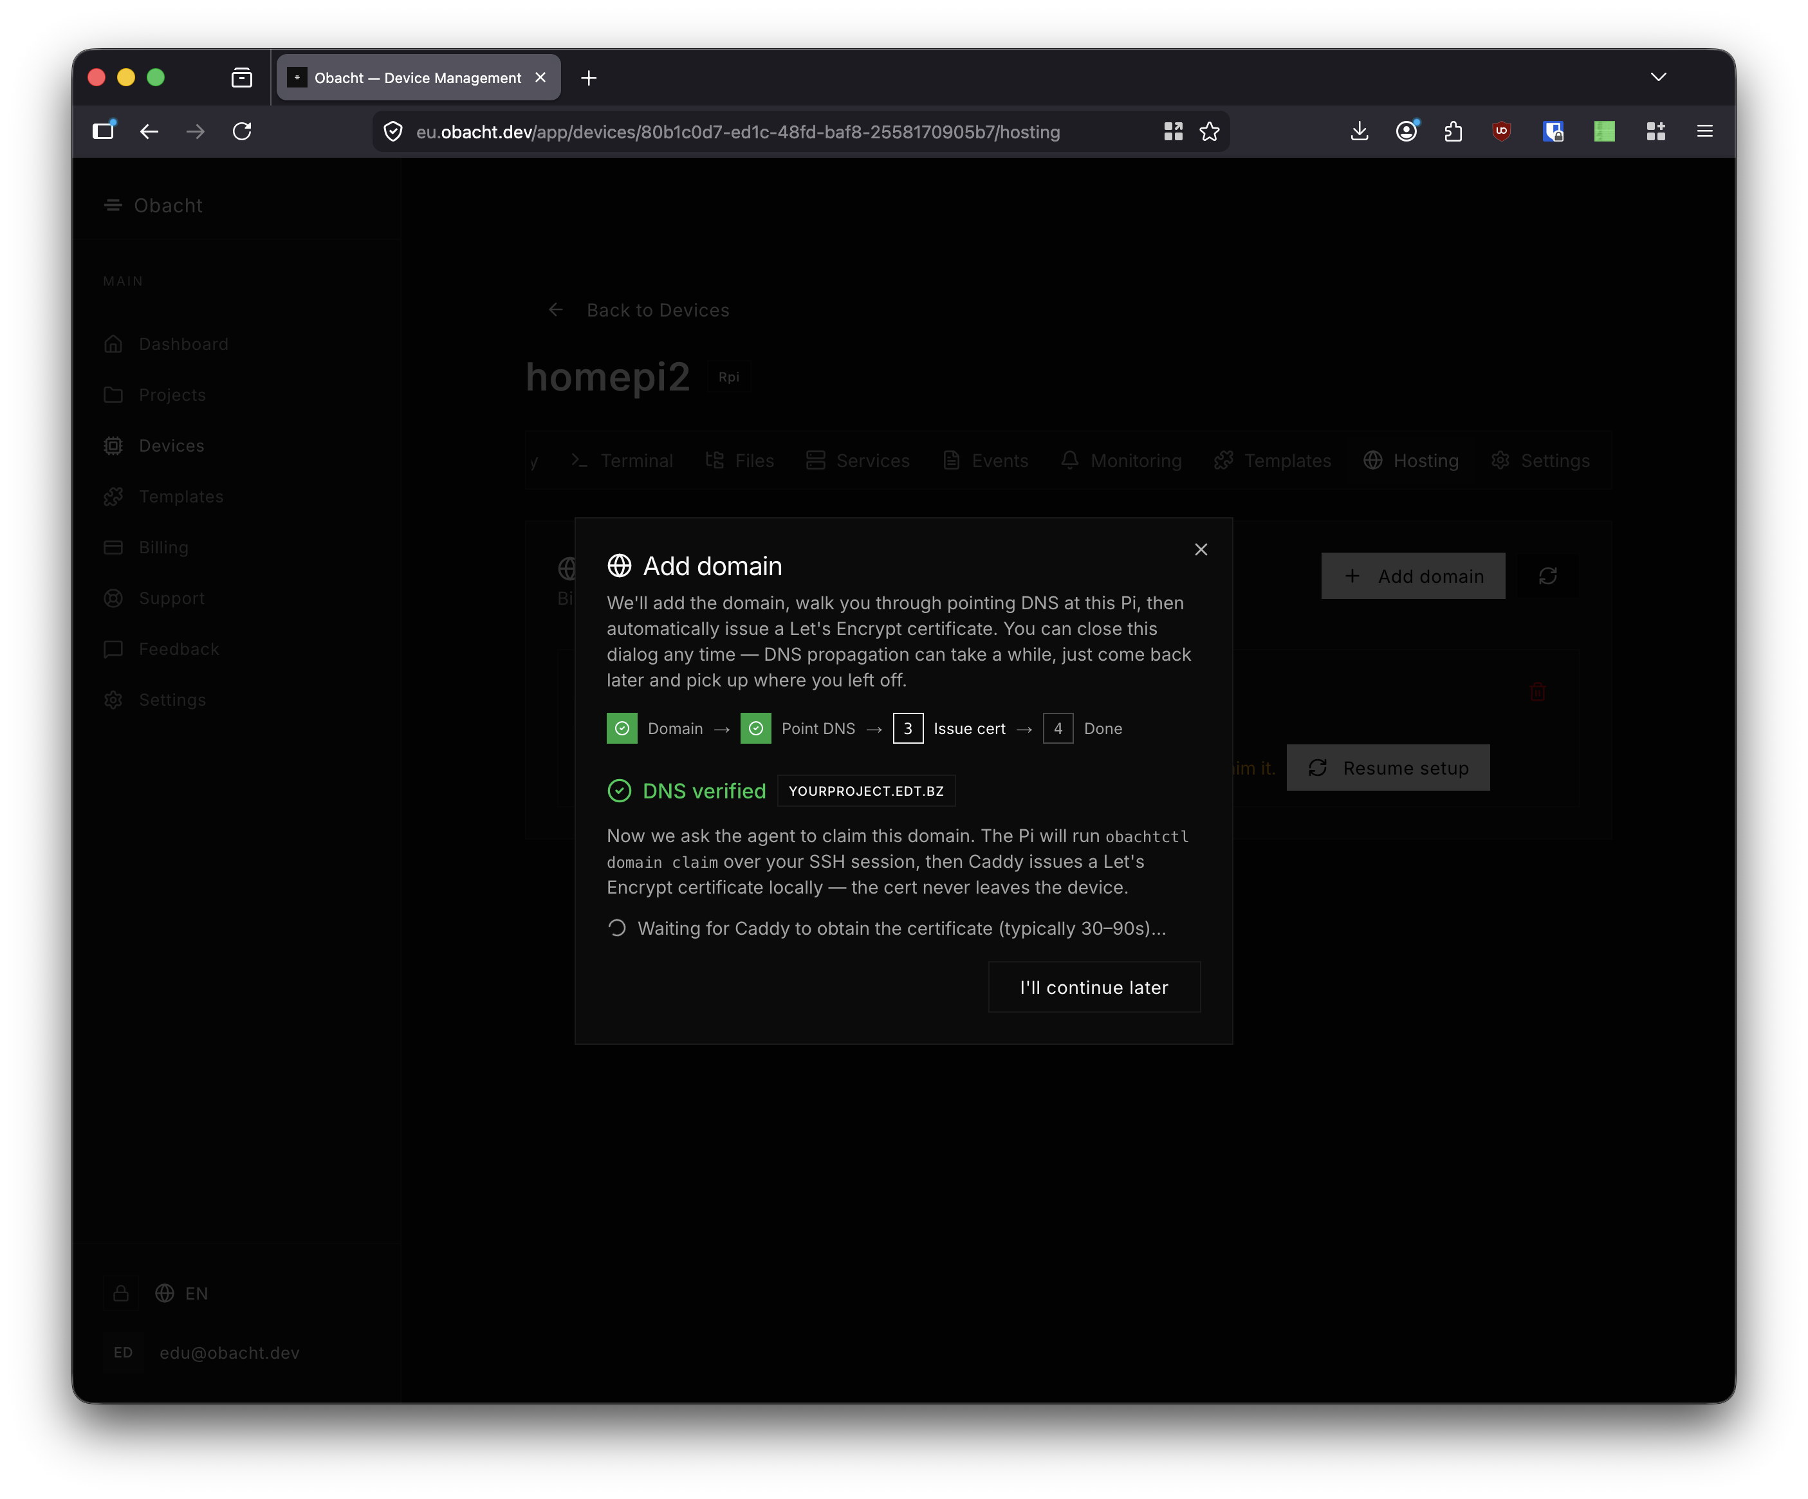This screenshot has height=1499, width=1808.
Task: Switch to the Events tab
Action: tap(986, 461)
